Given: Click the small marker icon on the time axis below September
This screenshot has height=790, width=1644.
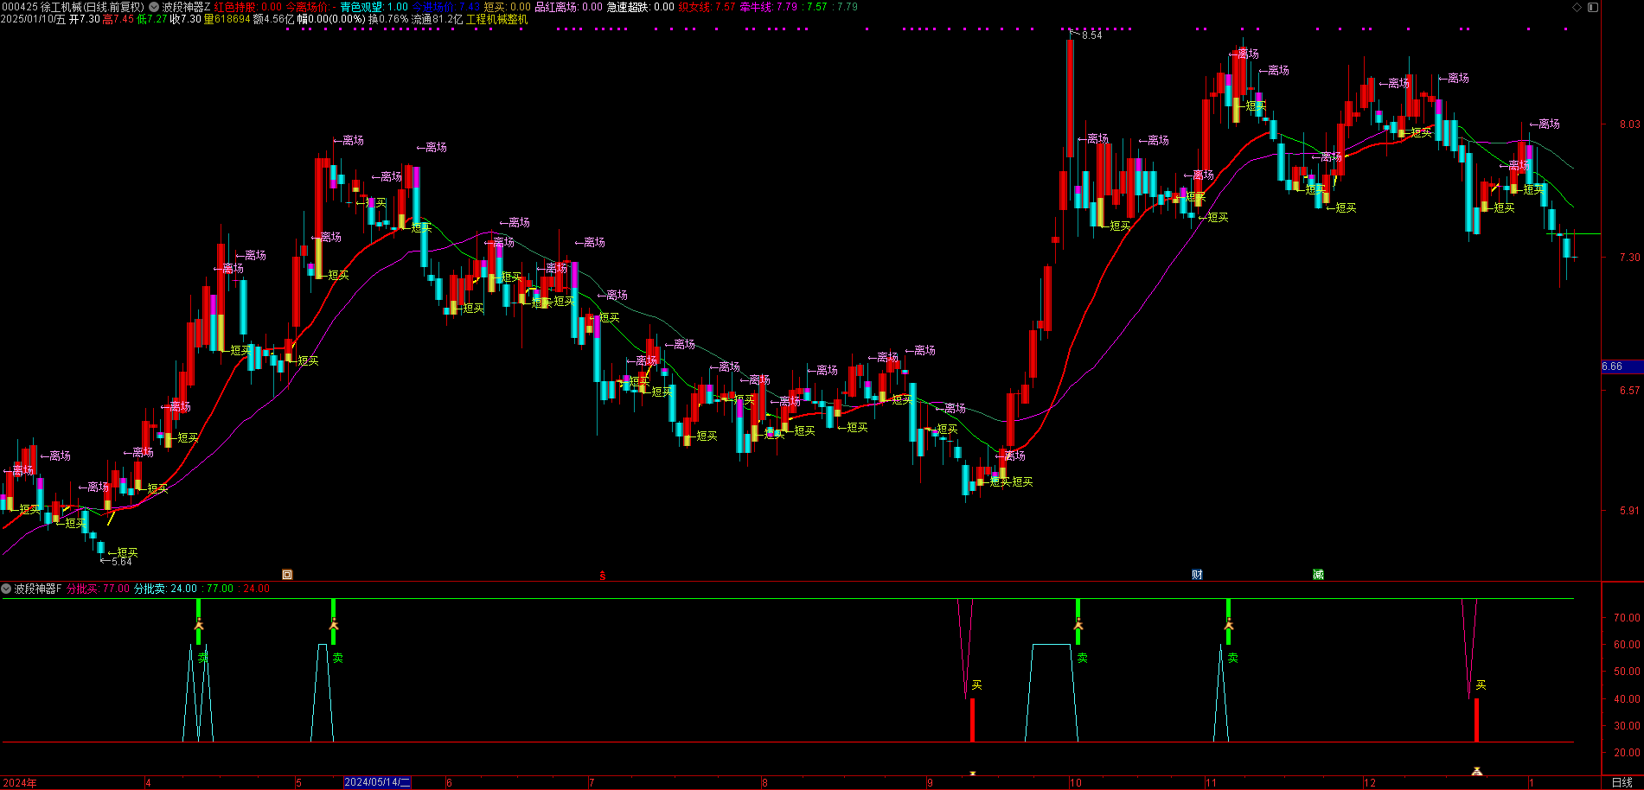Looking at the screenshot, I should coord(973,773).
